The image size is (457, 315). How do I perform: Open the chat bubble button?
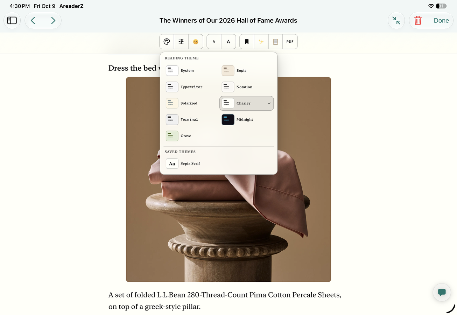click(442, 292)
